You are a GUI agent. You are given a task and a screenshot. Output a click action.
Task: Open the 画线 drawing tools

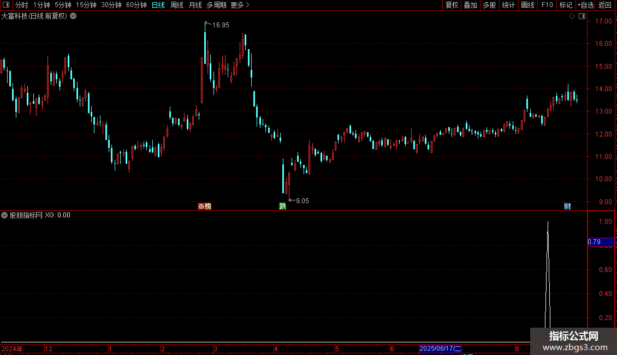527,5
